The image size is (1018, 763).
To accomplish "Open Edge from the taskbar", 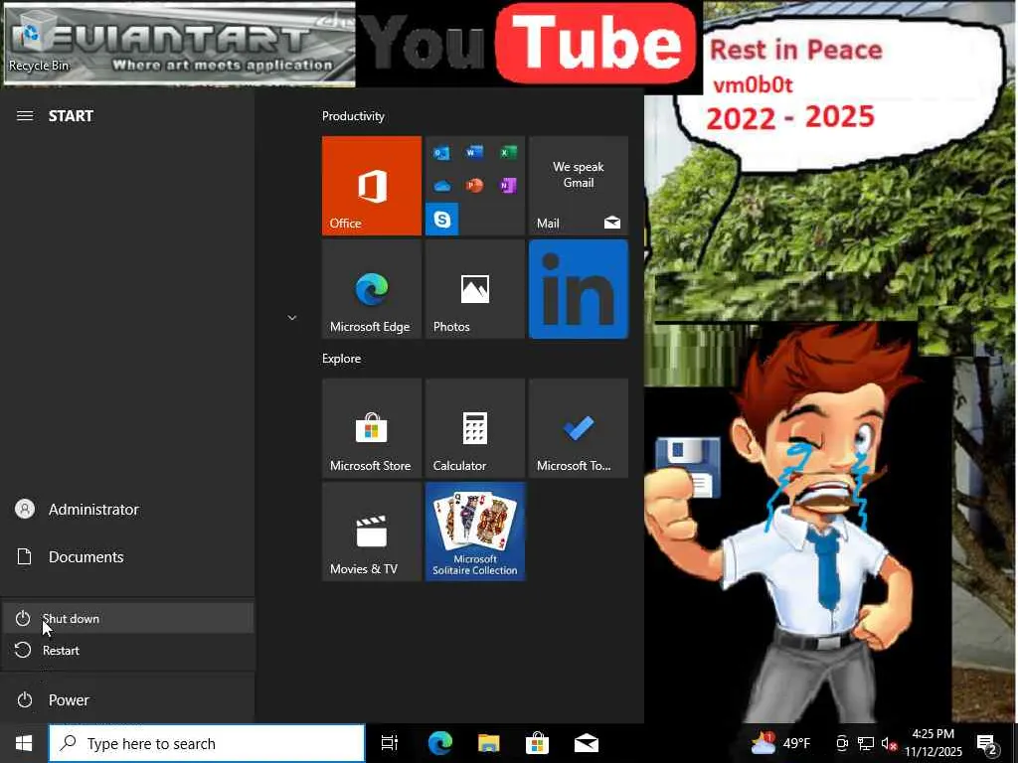I will pyautogui.click(x=440, y=743).
